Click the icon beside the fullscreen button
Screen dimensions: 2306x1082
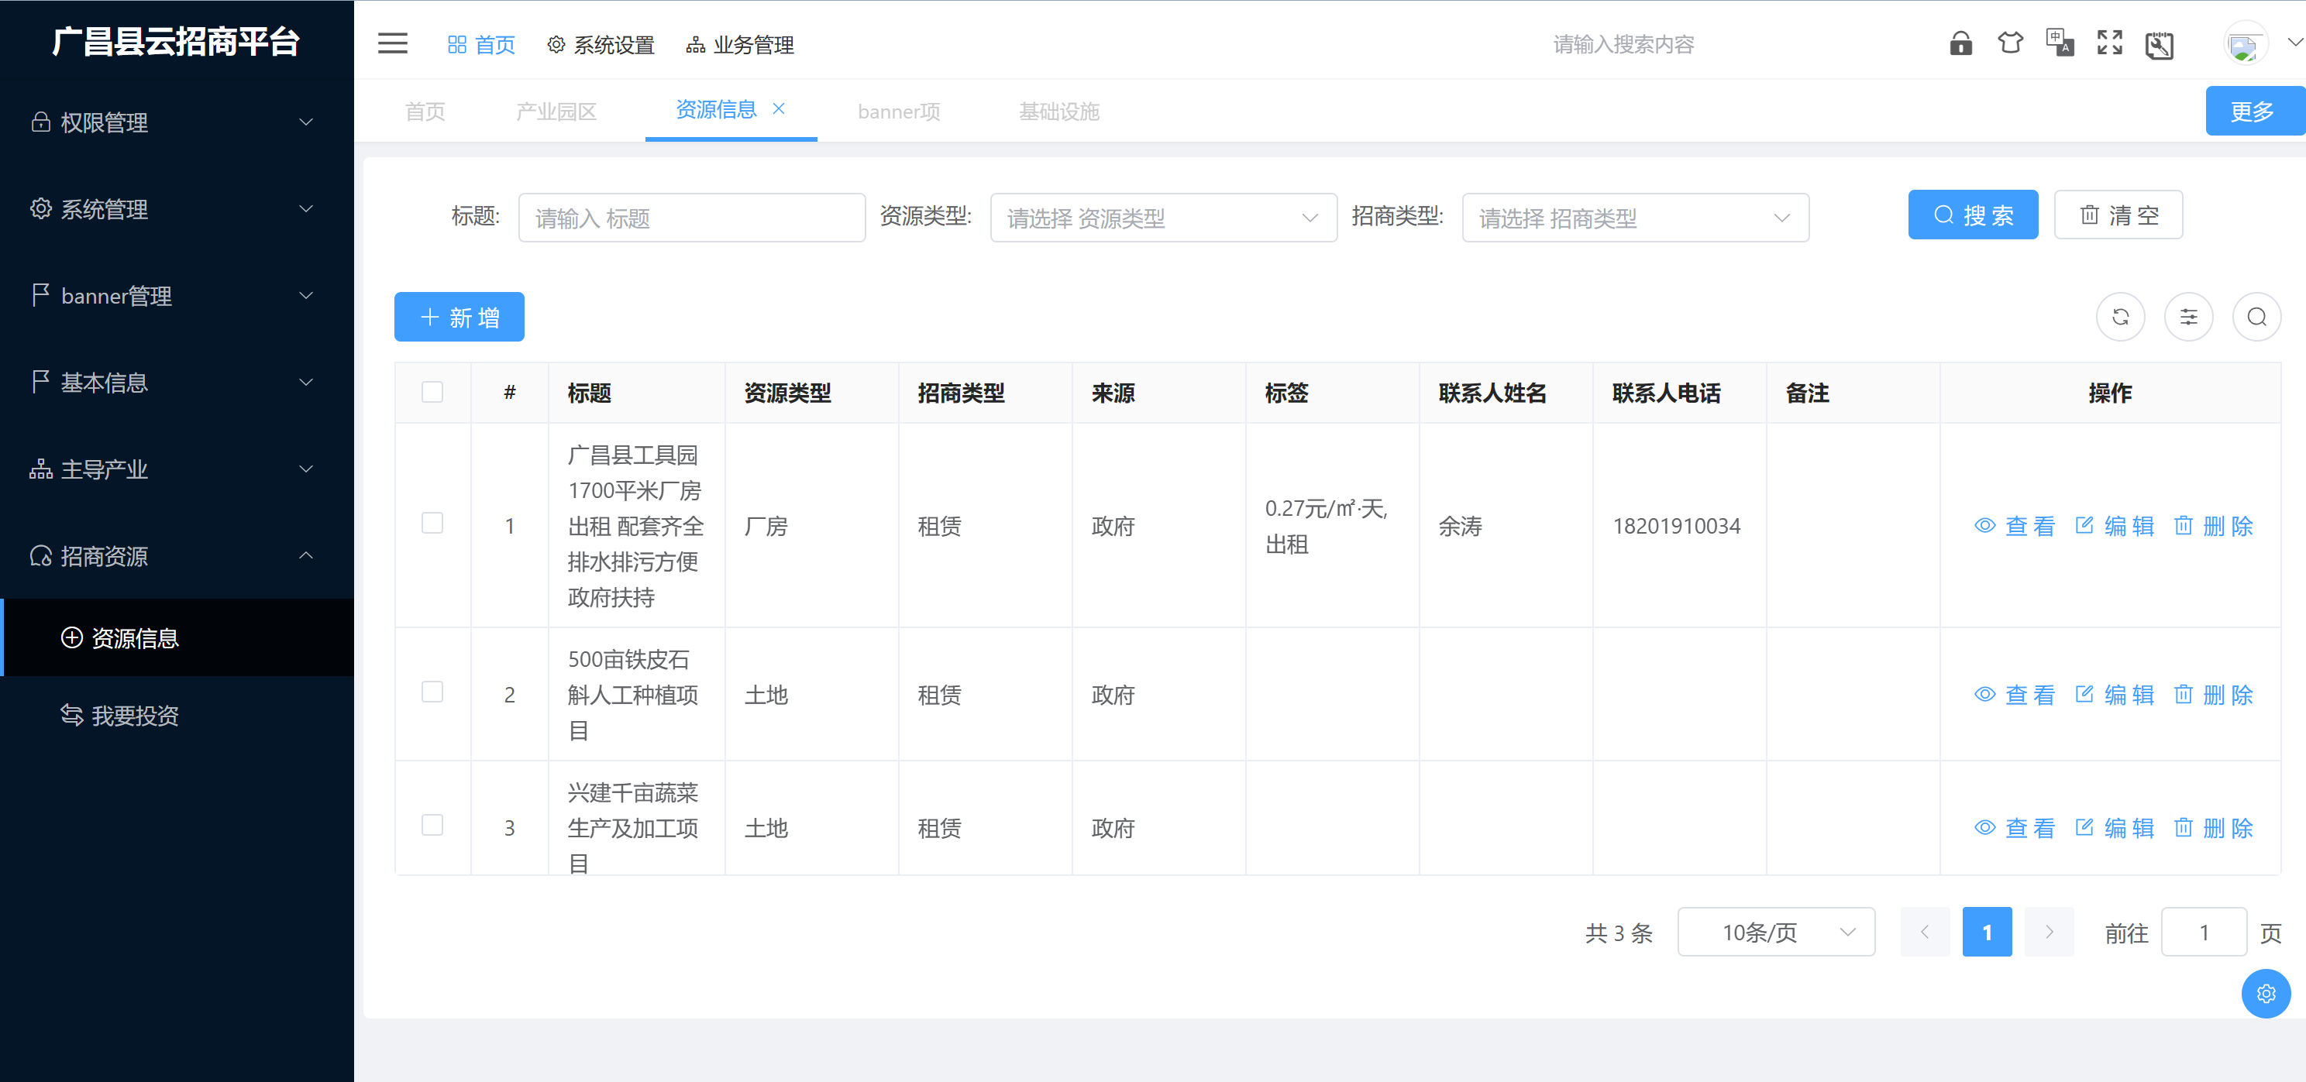[x=2160, y=45]
